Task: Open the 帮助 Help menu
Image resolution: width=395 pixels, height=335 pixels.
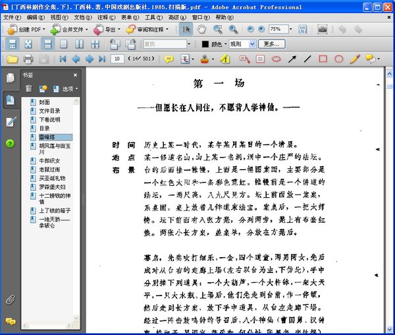Action: point(224,17)
